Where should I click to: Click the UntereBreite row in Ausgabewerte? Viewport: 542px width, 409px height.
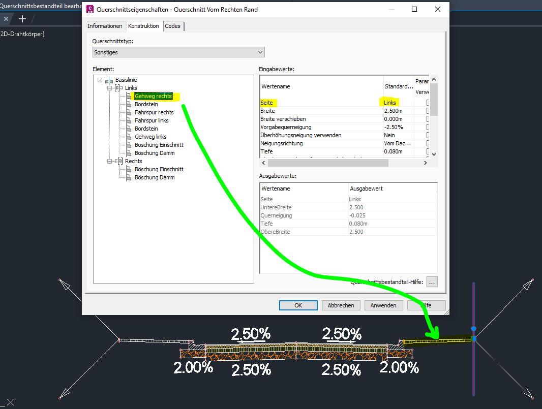pos(348,207)
